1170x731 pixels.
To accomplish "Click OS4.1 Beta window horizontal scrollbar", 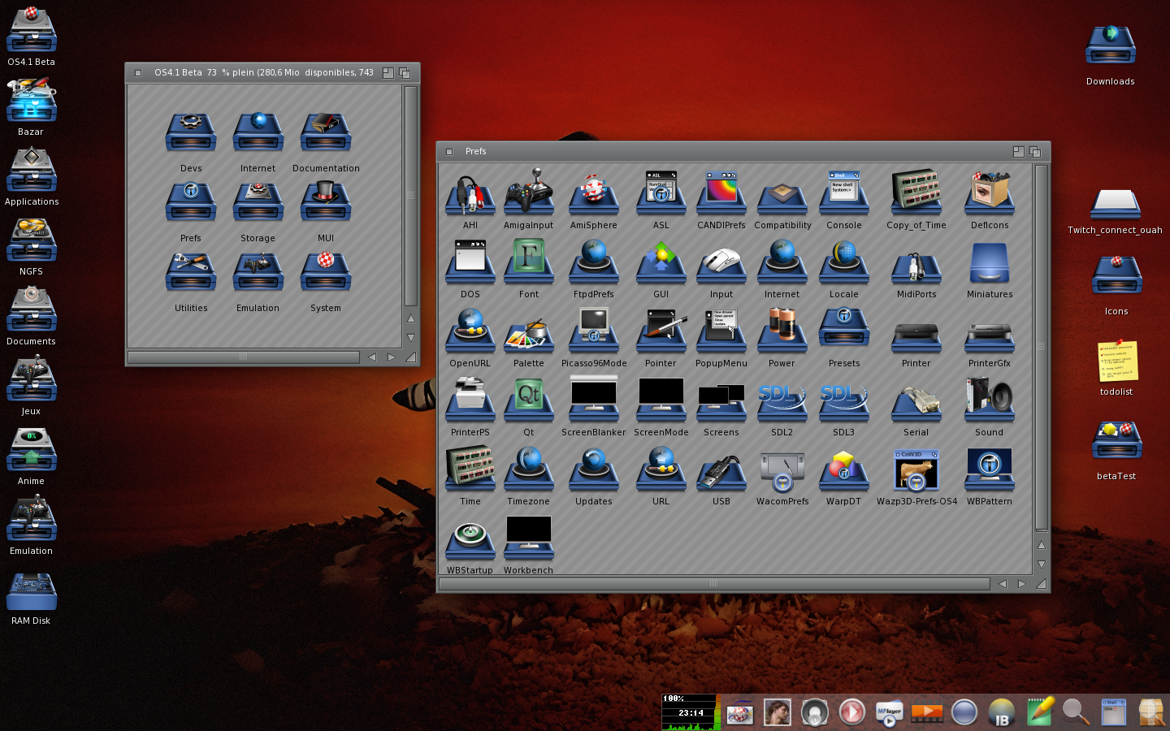I will click(x=243, y=357).
